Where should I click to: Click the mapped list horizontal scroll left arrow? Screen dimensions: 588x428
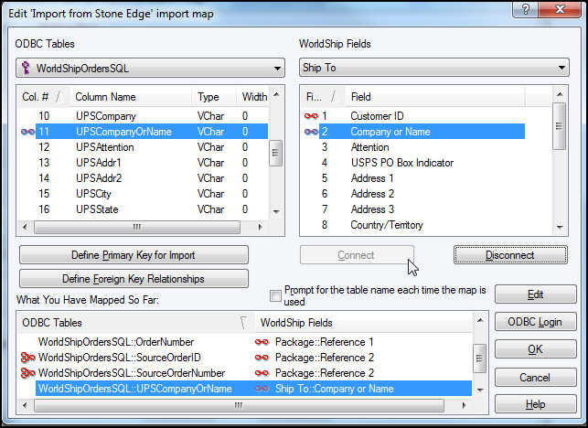(25, 405)
